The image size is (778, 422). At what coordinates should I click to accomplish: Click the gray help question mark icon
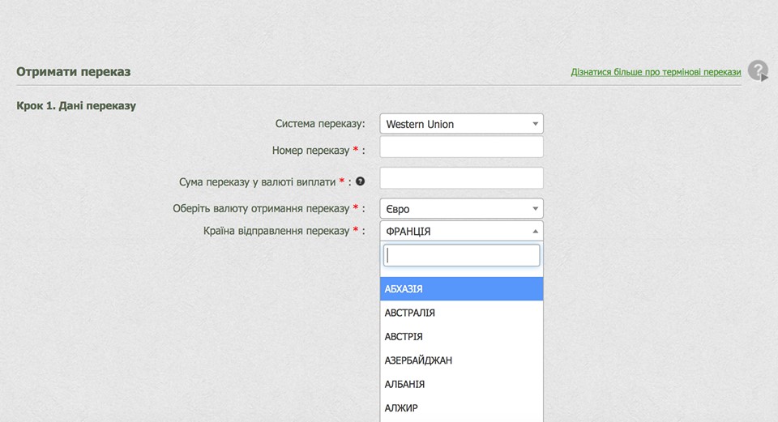pos(758,71)
